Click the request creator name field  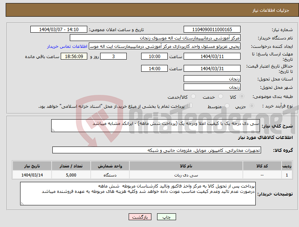pyautogui.click(x=165, y=46)
